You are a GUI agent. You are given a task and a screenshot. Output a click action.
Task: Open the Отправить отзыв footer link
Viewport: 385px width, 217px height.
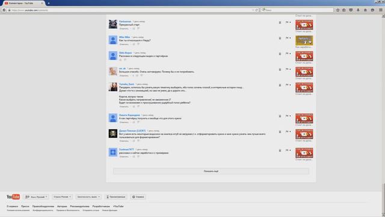91,210
